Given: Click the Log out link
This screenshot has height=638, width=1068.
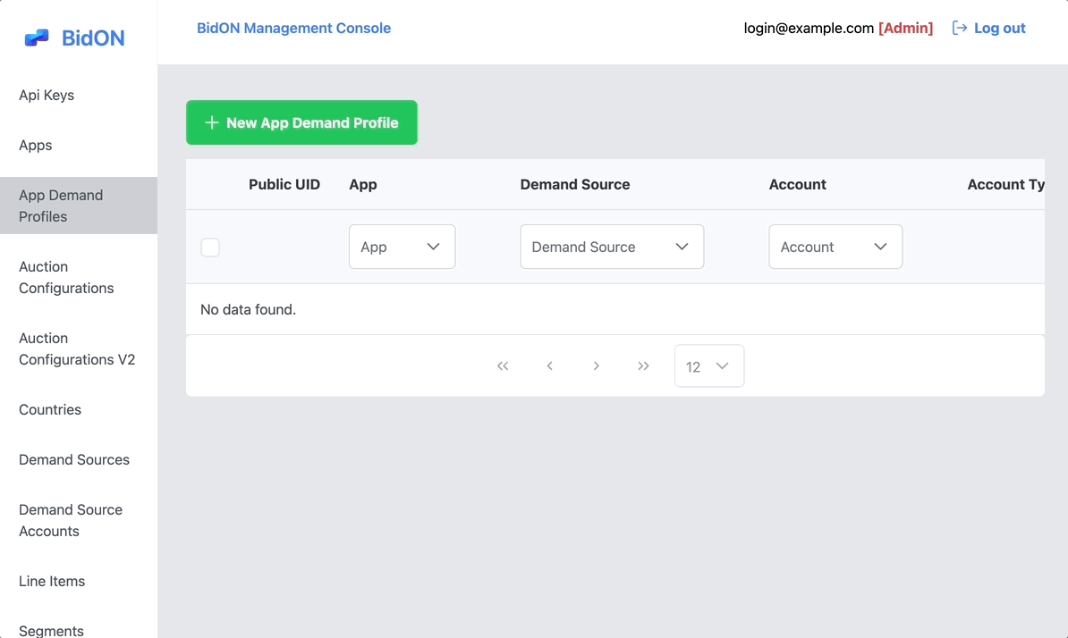Looking at the screenshot, I should tap(999, 28).
